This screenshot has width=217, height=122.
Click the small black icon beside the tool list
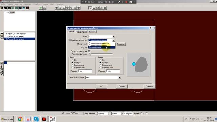pyautogui.click(x=2, y=34)
